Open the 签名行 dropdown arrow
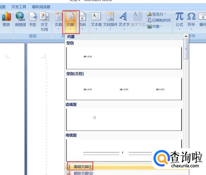Viewport: 206px width, 175px height. (165, 14)
